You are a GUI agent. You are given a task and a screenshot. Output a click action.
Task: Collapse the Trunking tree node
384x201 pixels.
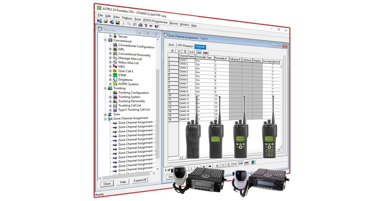[x=105, y=88]
